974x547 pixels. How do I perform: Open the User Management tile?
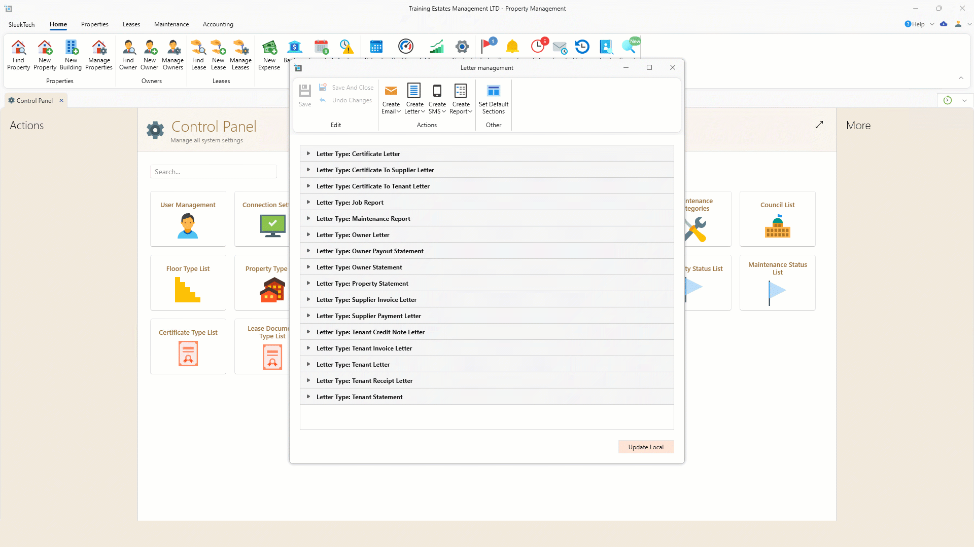click(x=188, y=219)
